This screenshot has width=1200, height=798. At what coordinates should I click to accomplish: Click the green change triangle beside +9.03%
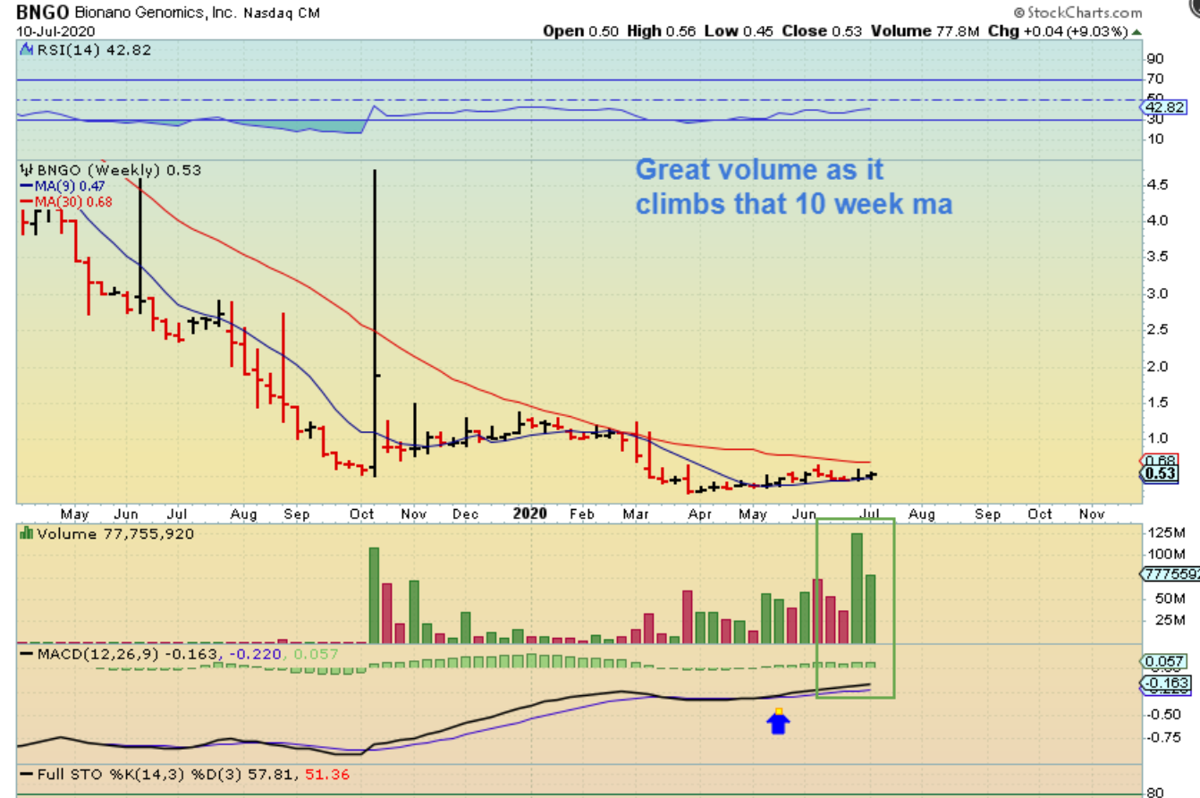[1137, 30]
